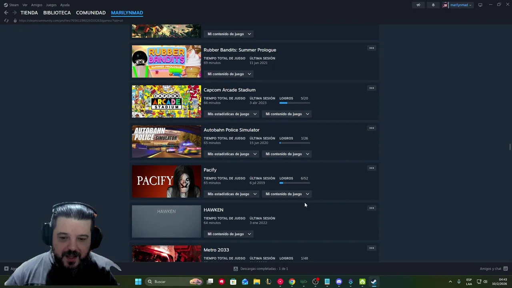Screen dimensions: 512x288
Task: Open the Rubber Bandits: Summer Prologue title link
Action: 240,50
